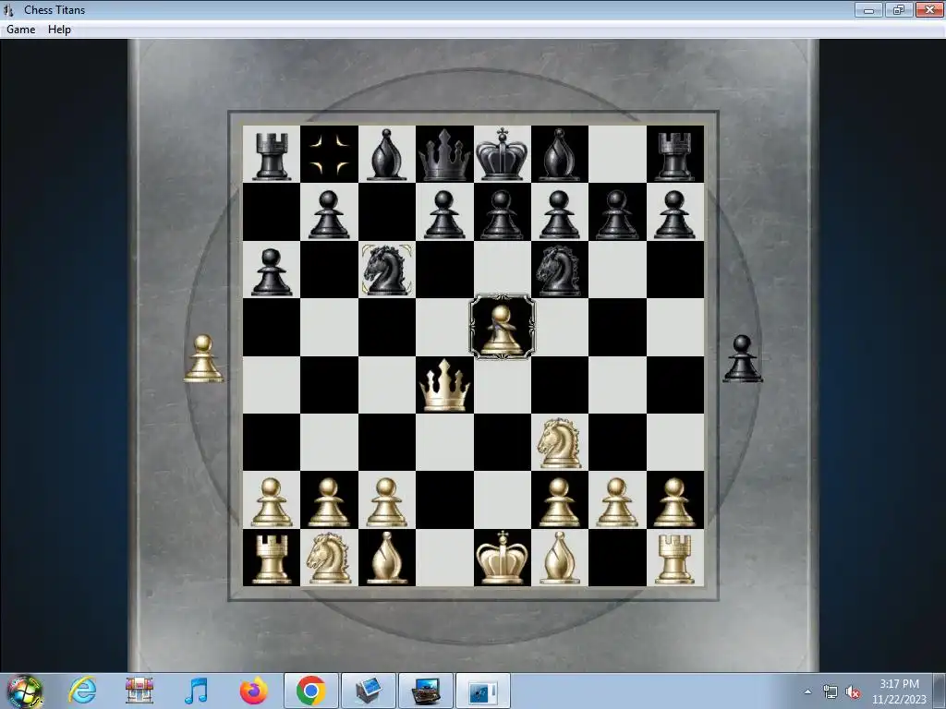Select the white knight on f3
This screenshot has height=709, width=946.
(559, 443)
